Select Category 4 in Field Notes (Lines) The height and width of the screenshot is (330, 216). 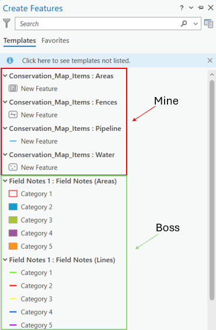pyautogui.click(x=36, y=312)
